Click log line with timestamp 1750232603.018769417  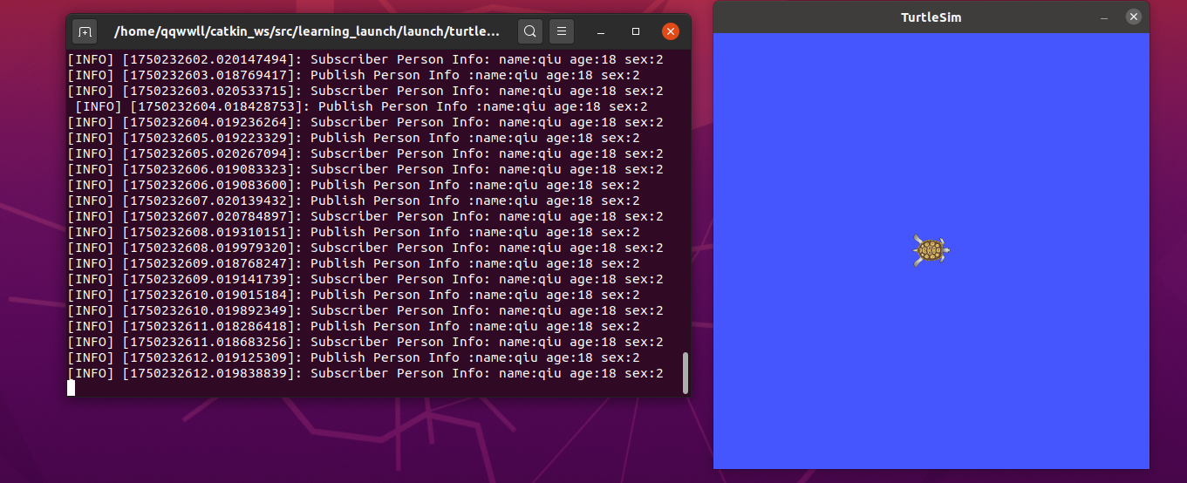click(353, 75)
